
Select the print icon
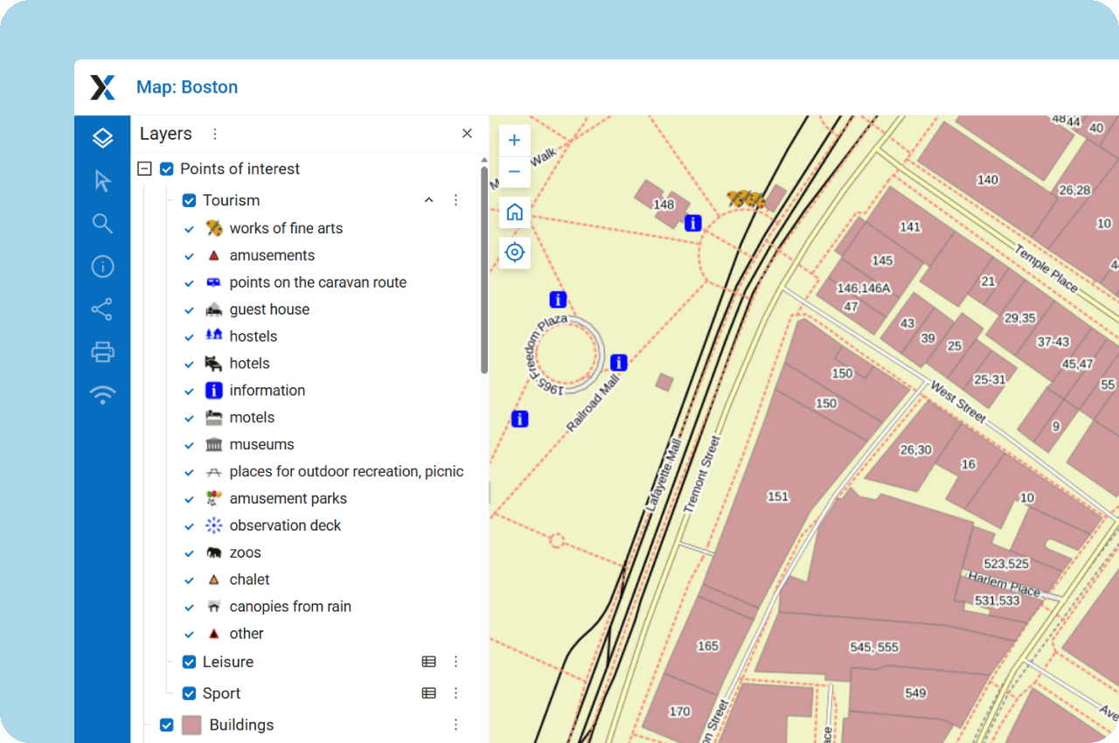[102, 351]
